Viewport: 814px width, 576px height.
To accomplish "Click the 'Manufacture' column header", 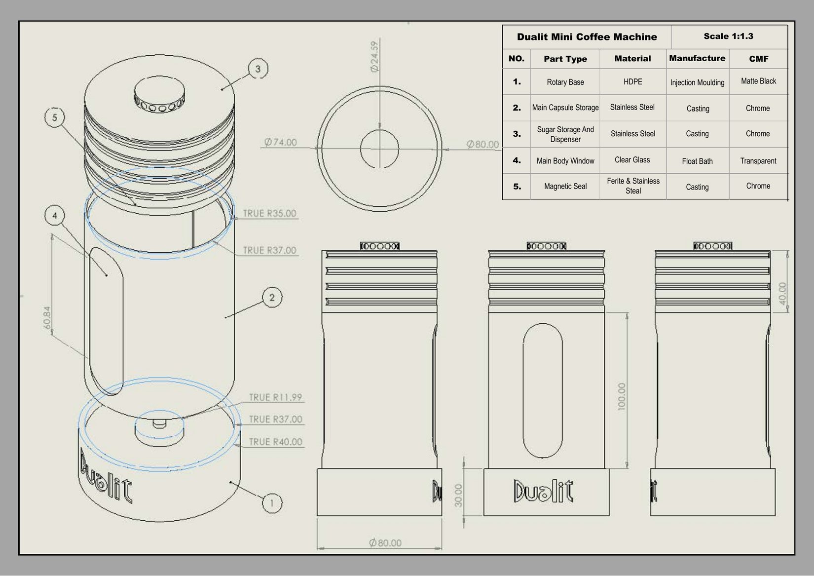I will point(697,58).
